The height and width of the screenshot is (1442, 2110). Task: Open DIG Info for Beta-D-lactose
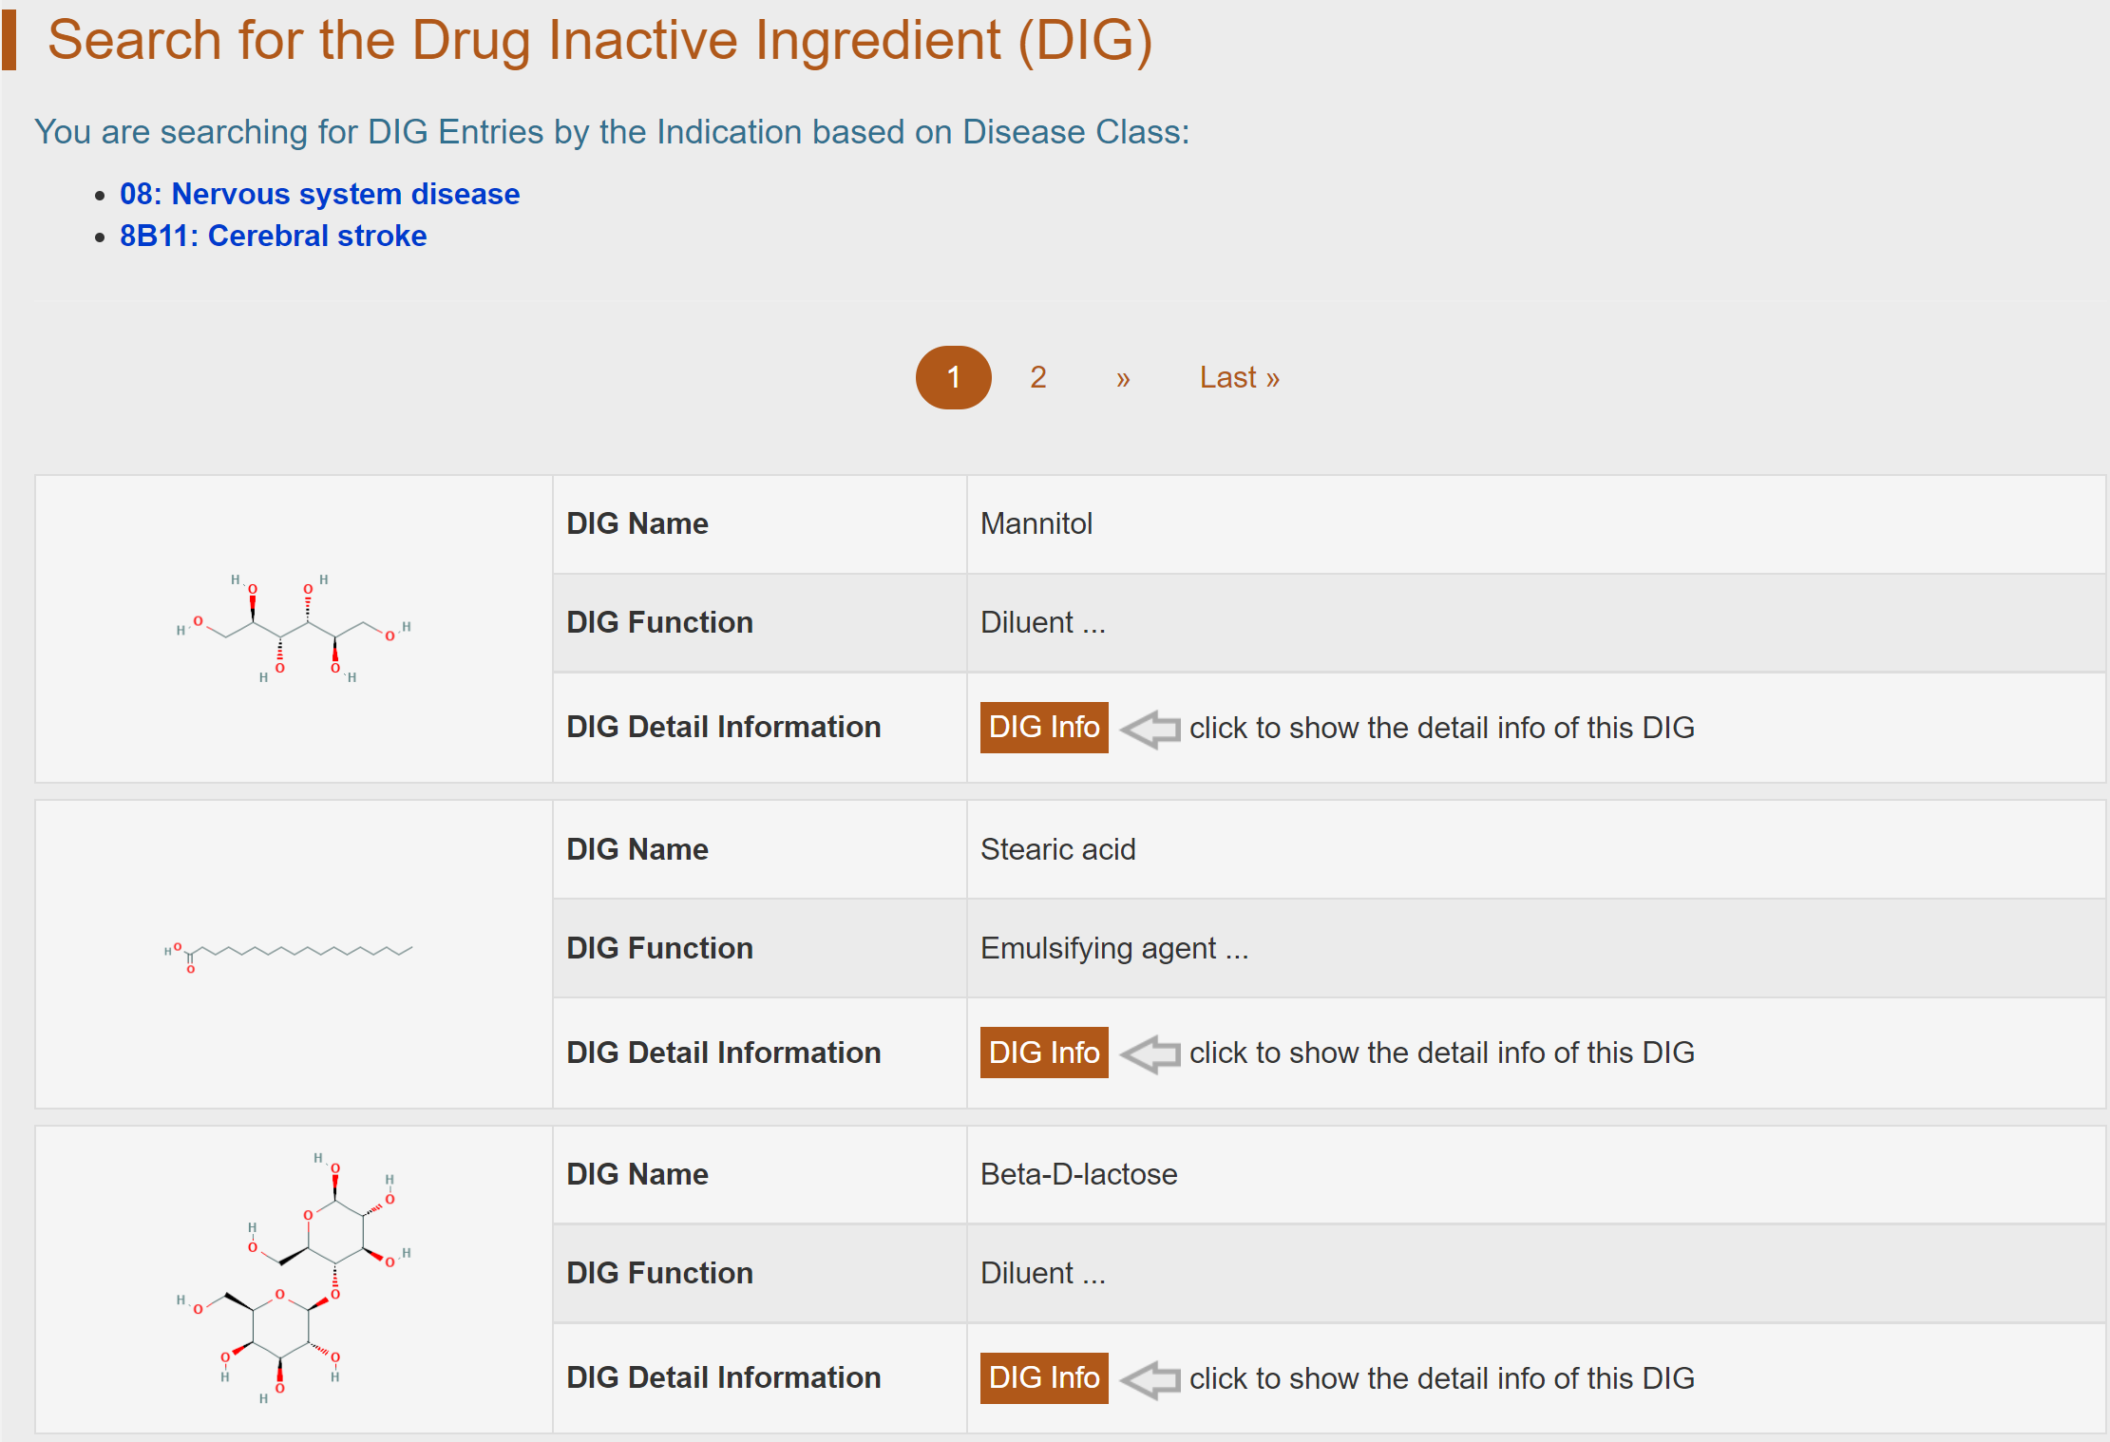[x=1043, y=1378]
